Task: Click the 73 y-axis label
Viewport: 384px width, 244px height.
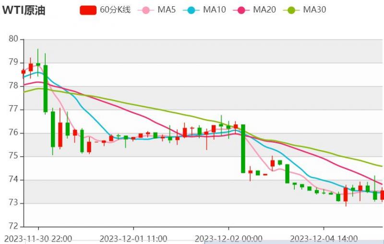Action: pos(13,203)
